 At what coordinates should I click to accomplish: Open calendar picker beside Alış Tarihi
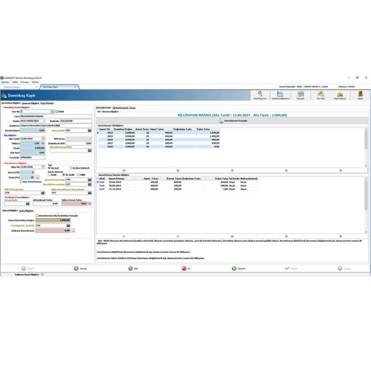pos(43,139)
